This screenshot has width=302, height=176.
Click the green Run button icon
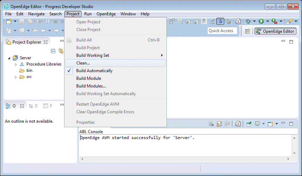(x=261, y=21)
